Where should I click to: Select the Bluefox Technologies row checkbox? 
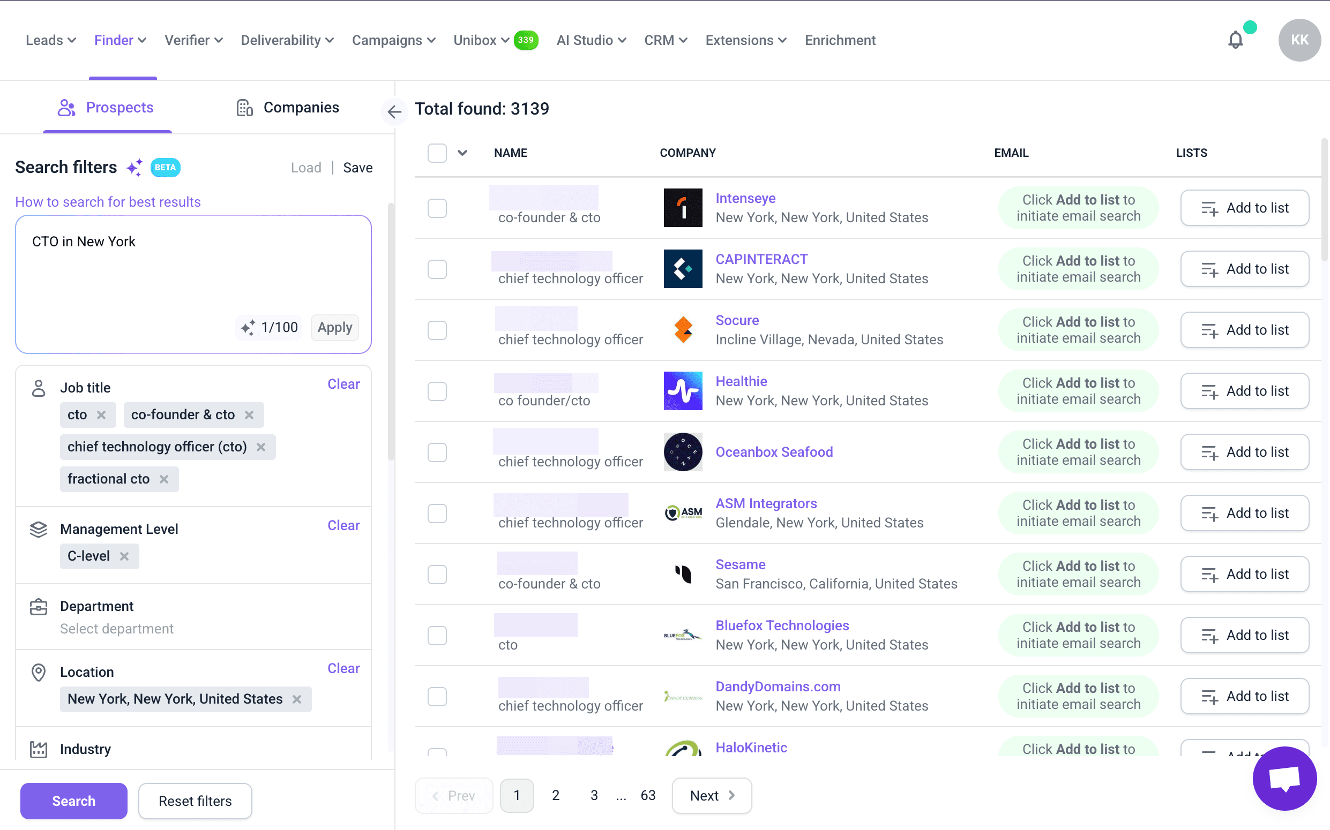click(x=437, y=635)
